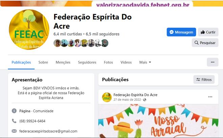Click the Filtros sliders icon button

point(204,79)
